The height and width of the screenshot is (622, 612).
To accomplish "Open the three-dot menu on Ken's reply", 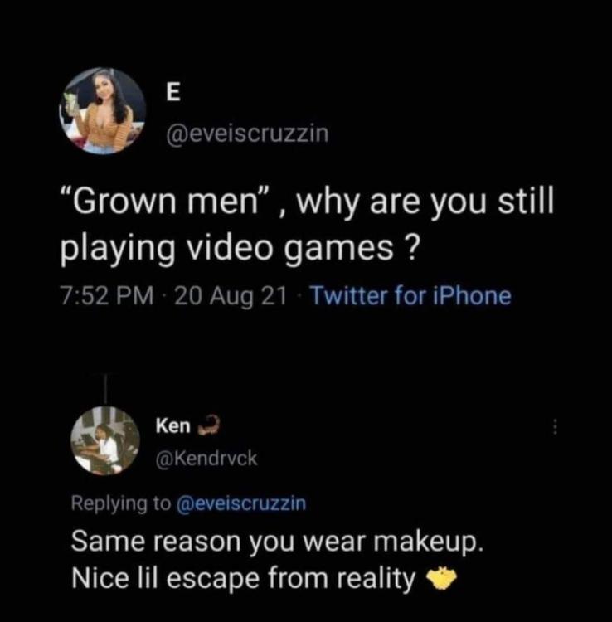I will (x=555, y=427).
